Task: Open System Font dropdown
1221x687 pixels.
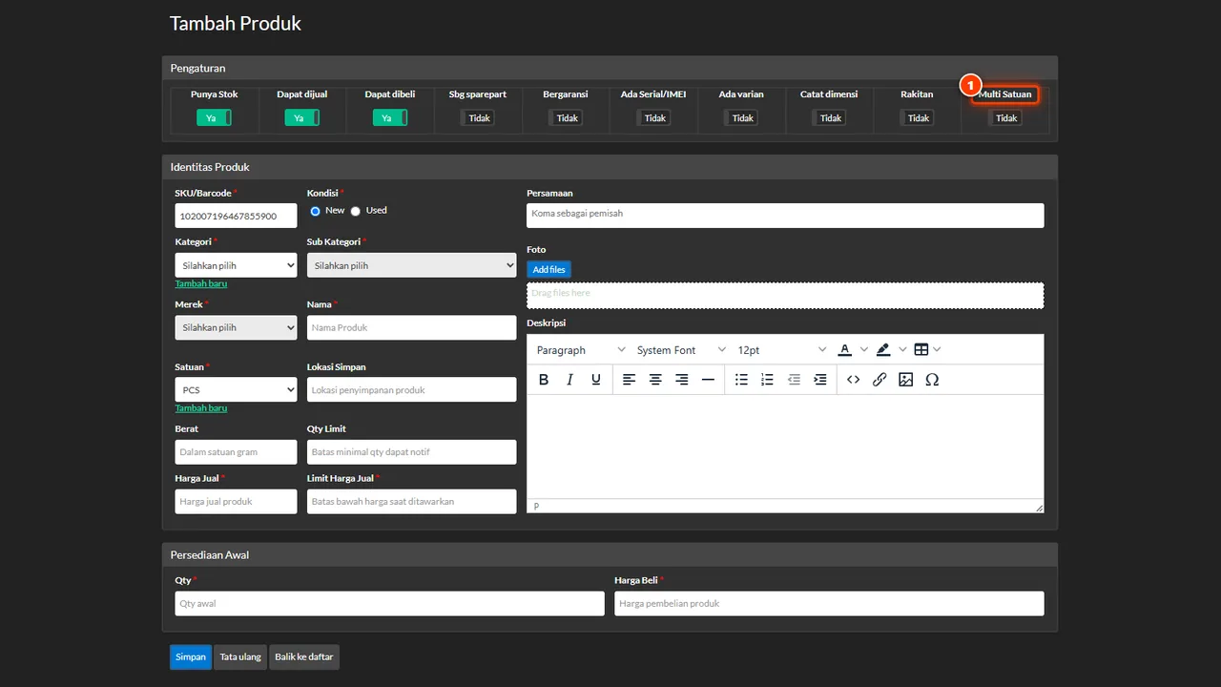Action: coord(681,350)
